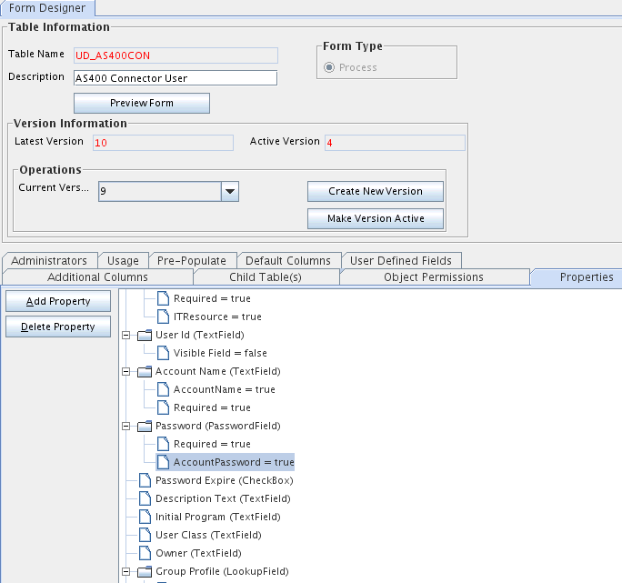Open the Child Table(s) tab
The height and width of the screenshot is (583, 622).
click(x=266, y=277)
